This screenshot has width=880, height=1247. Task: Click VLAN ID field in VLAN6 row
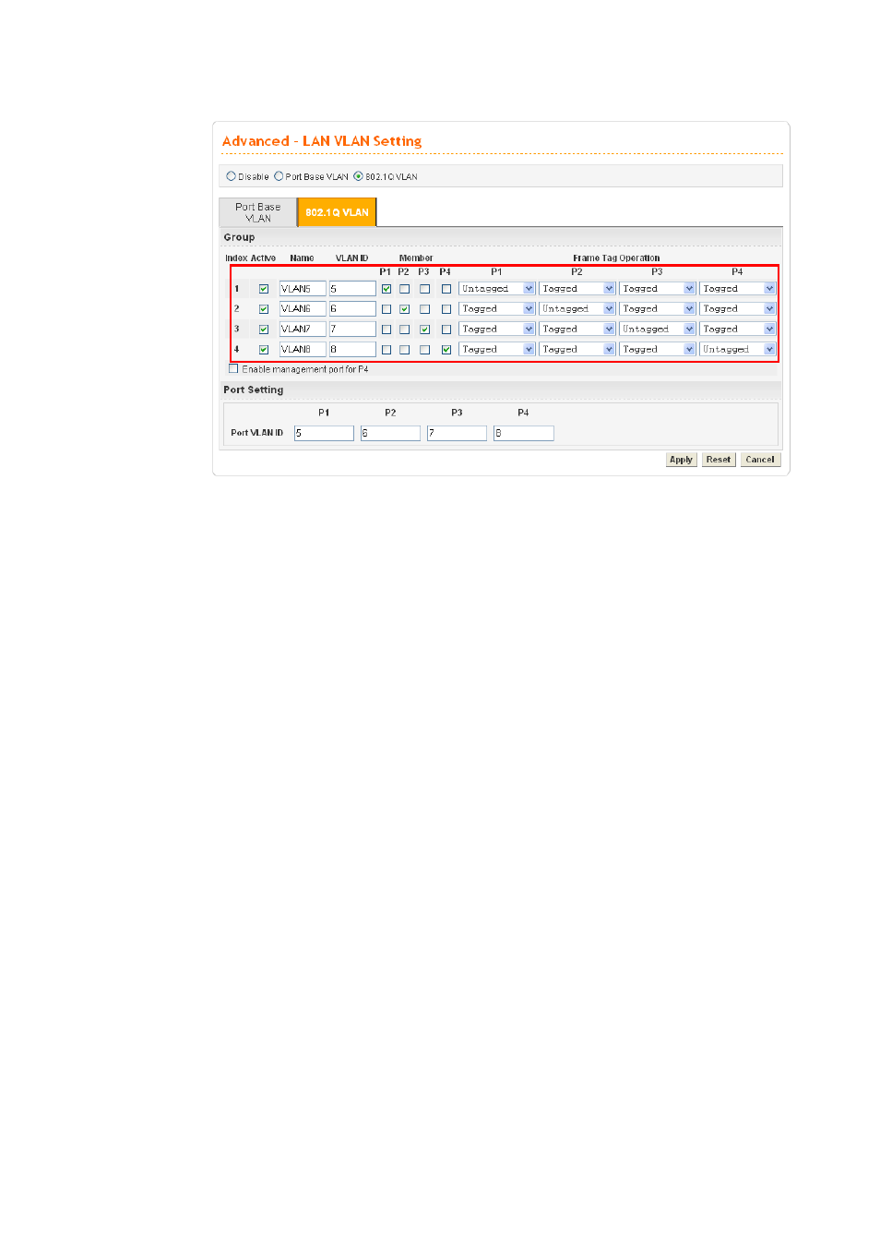click(352, 309)
